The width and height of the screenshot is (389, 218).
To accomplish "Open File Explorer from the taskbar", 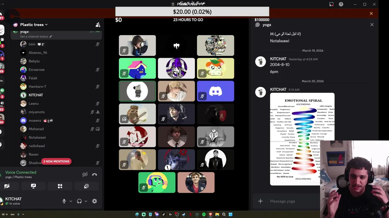I will coord(217,214).
